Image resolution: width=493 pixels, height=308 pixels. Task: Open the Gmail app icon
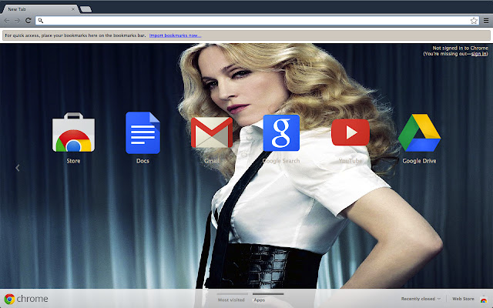click(212, 132)
